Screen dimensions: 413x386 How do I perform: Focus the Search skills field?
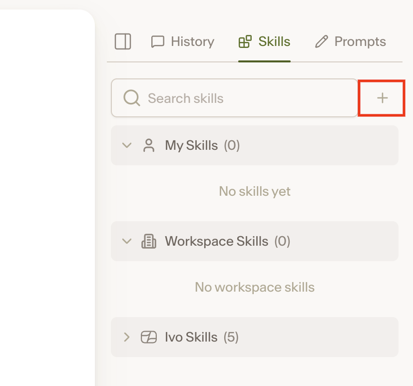point(234,98)
